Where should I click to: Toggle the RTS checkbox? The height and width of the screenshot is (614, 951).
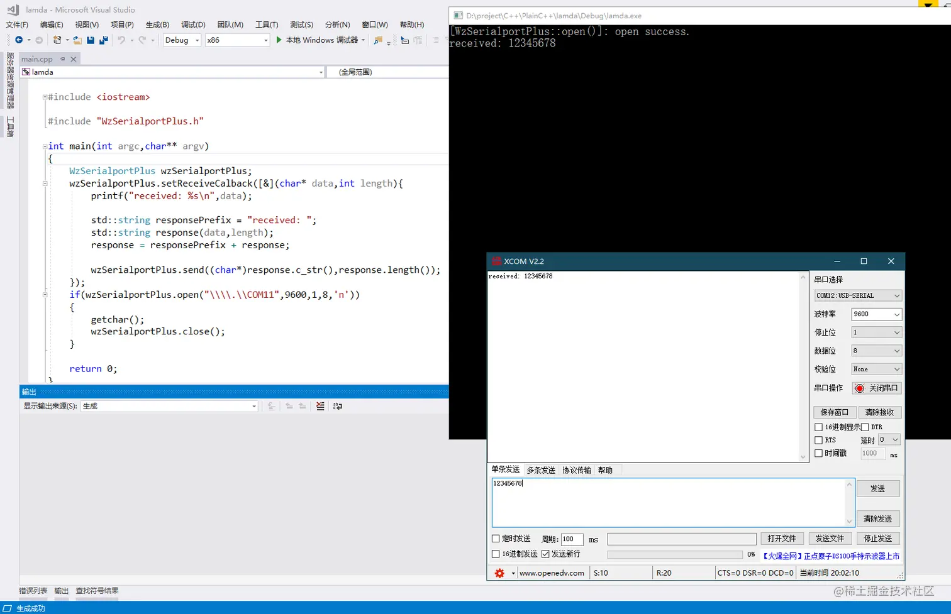coord(818,441)
